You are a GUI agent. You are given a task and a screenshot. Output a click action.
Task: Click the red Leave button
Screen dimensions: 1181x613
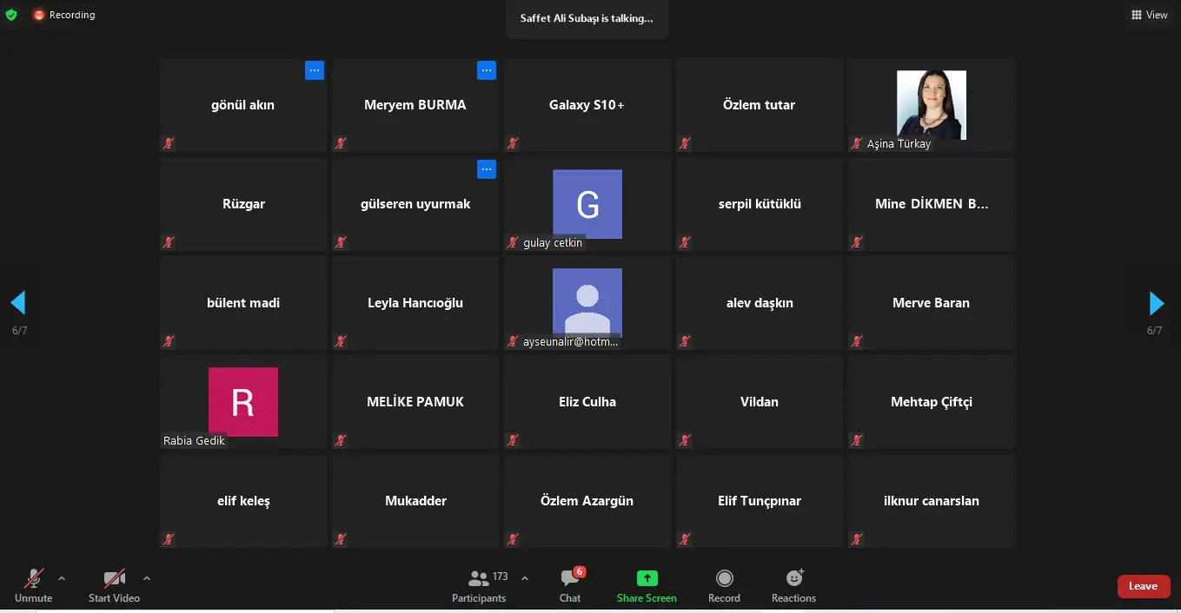pyautogui.click(x=1144, y=586)
